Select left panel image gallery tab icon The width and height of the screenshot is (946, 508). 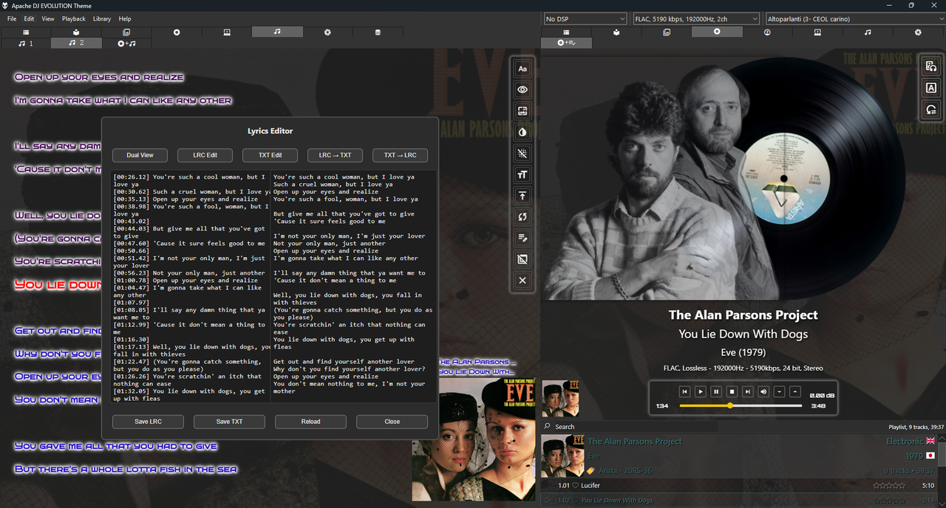[x=126, y=32]
